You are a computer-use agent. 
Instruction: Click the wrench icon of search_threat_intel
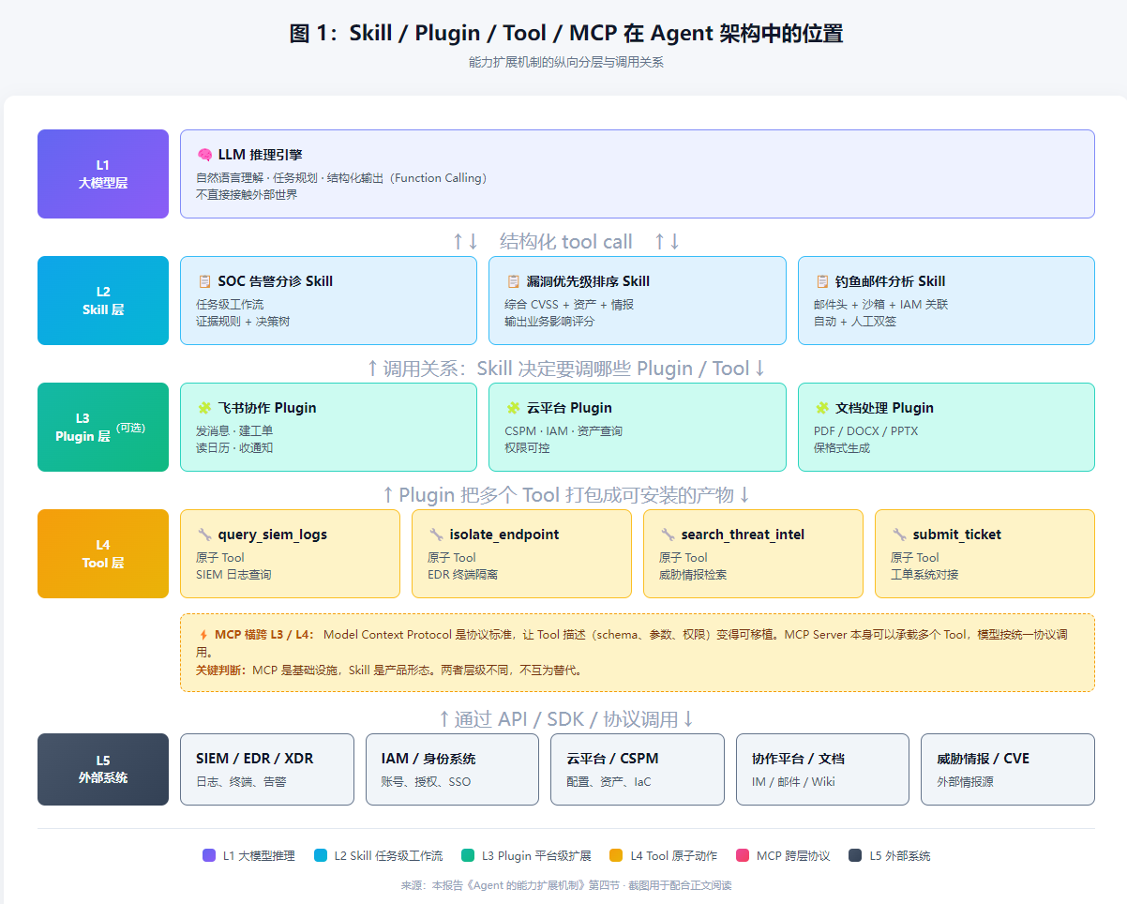click(668, 535)
